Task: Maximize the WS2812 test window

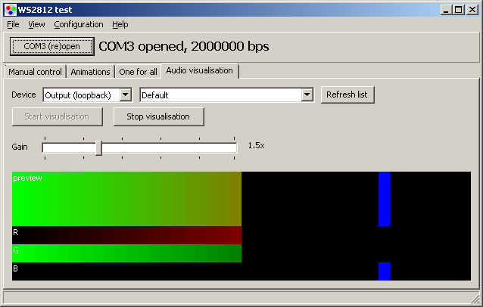Action: click(x=458, y=10)
